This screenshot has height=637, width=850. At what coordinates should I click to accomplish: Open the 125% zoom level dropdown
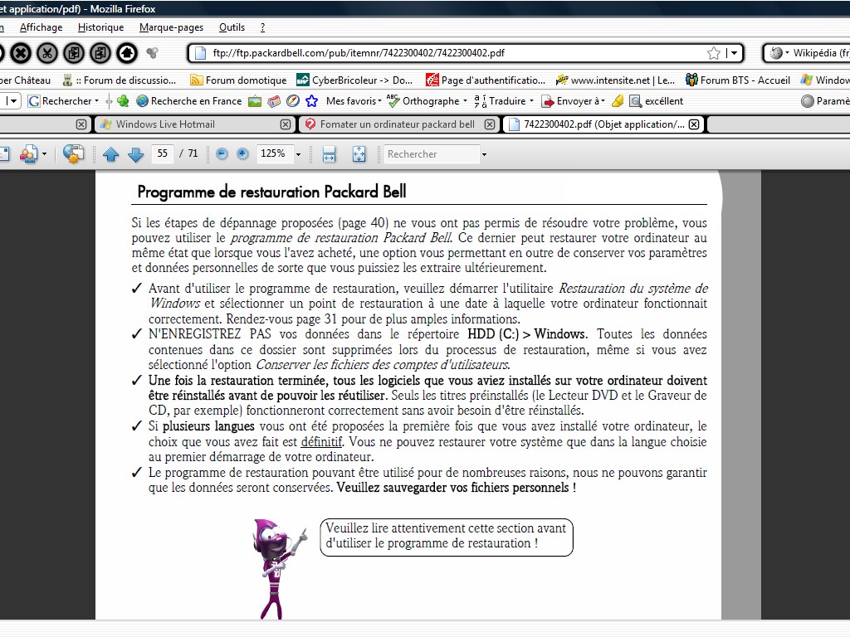(298, 154)
